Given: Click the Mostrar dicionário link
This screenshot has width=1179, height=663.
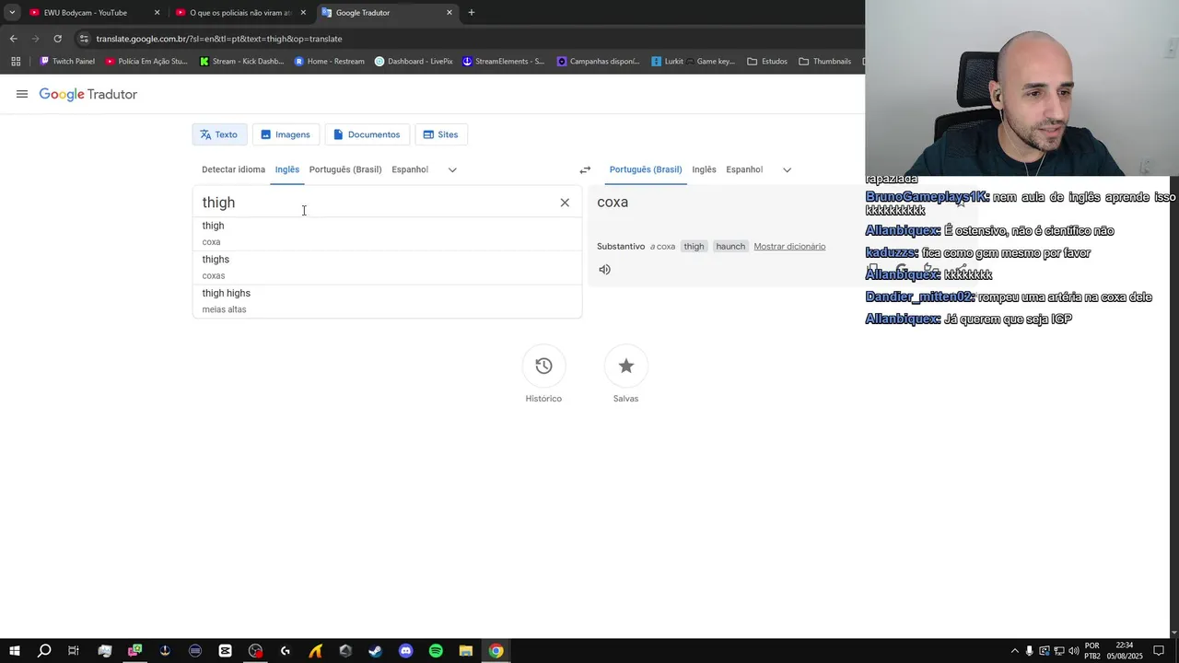Looking at the screenshot, I should pyautogui.click(x=789, y=247).
